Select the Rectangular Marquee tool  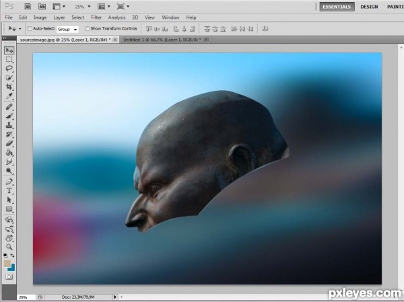tap(9, 59)
